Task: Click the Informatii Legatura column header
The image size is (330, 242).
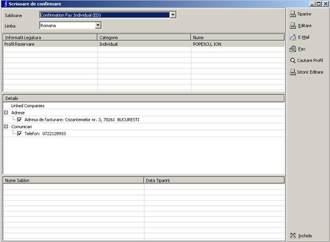Action: pos(50,37)
